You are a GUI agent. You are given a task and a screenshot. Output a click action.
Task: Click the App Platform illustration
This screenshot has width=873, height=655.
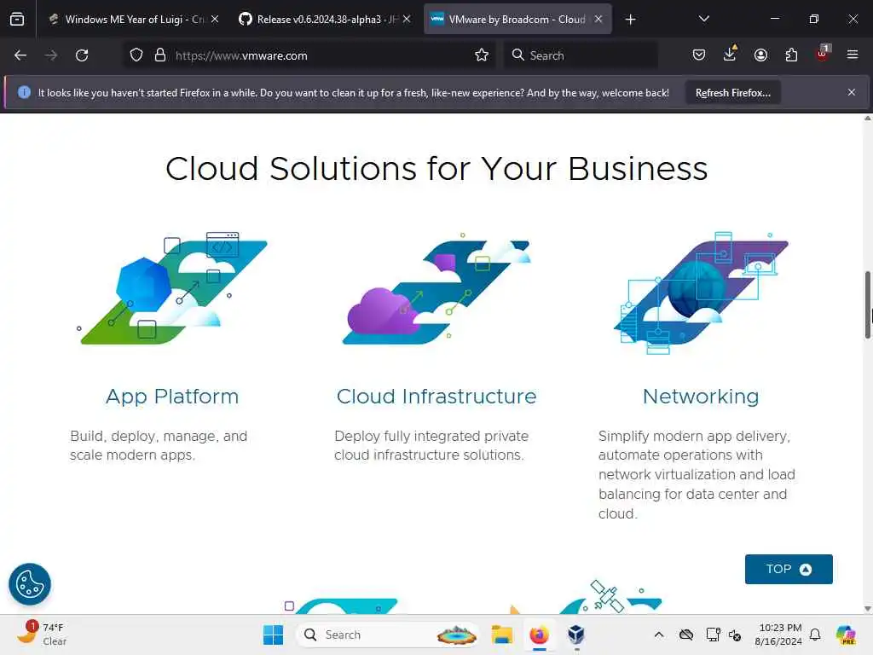click(x=172, y=288)
